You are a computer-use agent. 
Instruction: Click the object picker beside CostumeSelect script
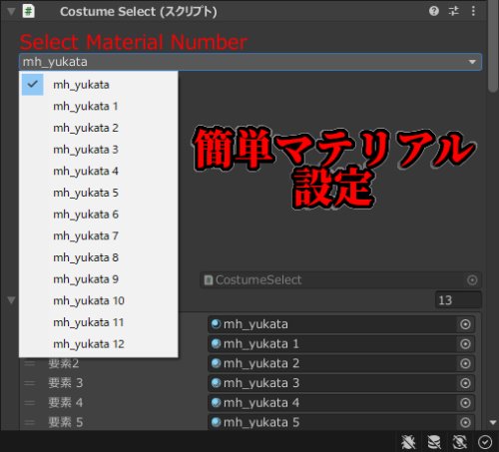tap(472, 280)
